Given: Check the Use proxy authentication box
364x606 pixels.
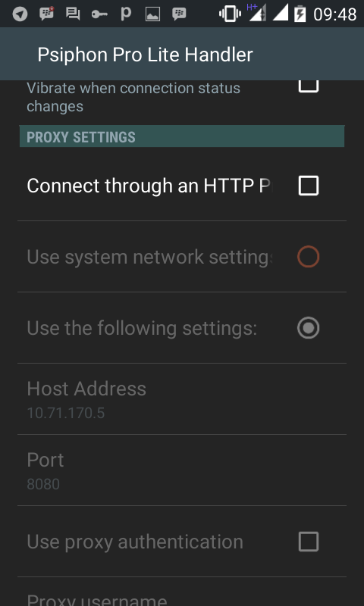Looking at the screenshot, I should tap(309, 542).
